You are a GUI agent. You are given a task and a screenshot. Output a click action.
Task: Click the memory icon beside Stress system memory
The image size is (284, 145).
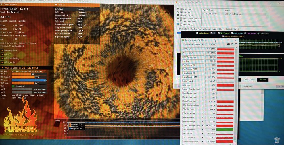coord(178,18)
